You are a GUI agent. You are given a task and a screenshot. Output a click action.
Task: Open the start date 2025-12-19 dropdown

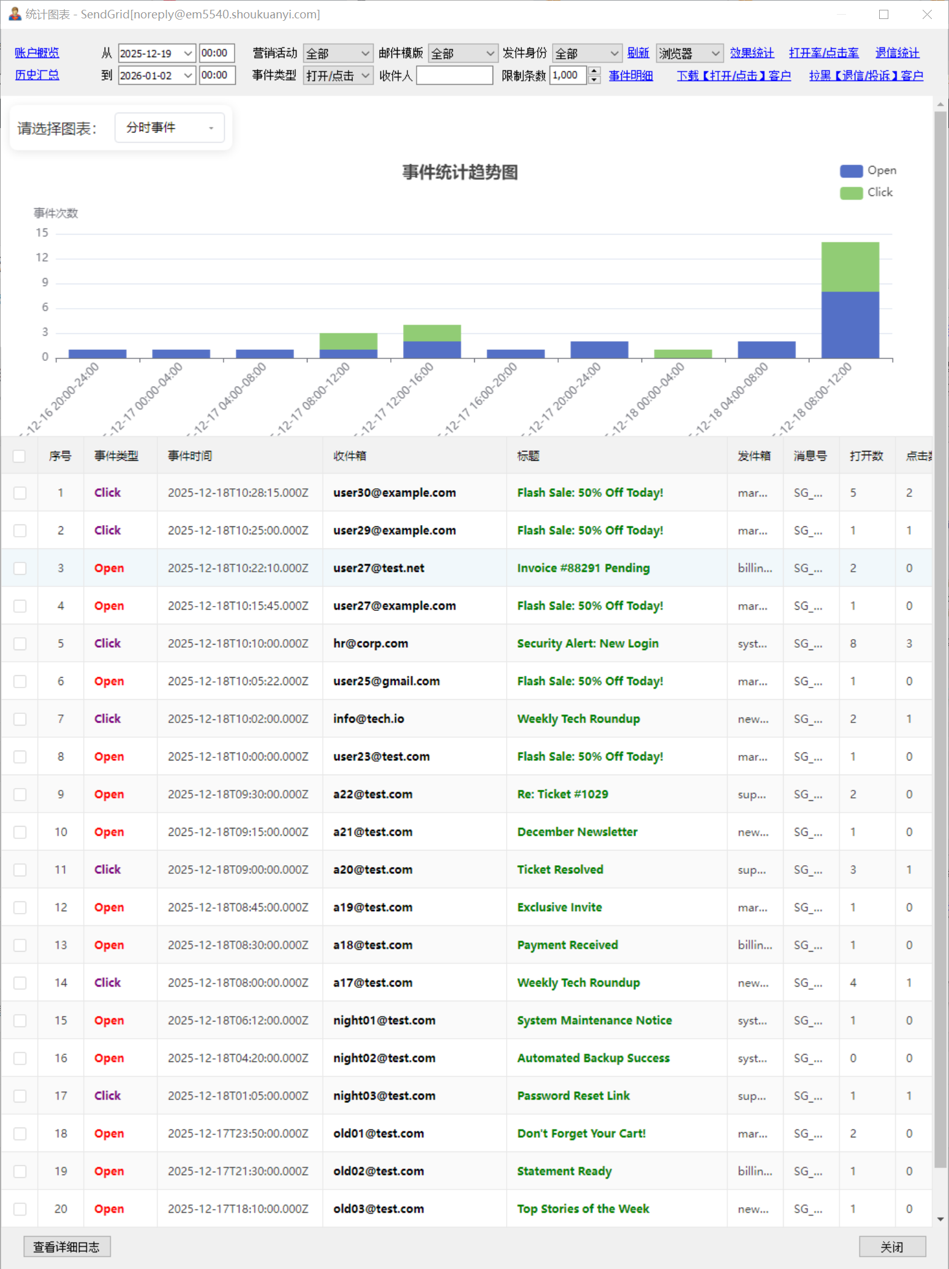pyautogui.click(x=188, y=53)
